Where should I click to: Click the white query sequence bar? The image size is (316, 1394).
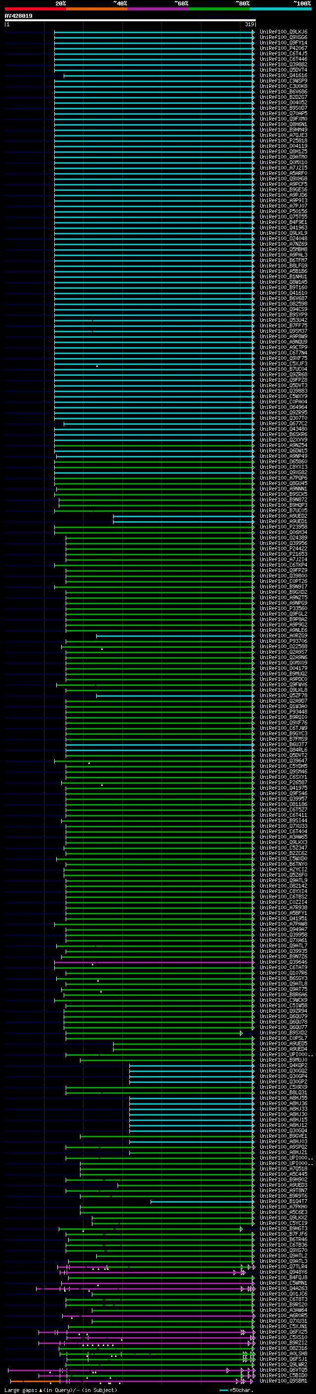pyautogui.click(x=130, y=21)
